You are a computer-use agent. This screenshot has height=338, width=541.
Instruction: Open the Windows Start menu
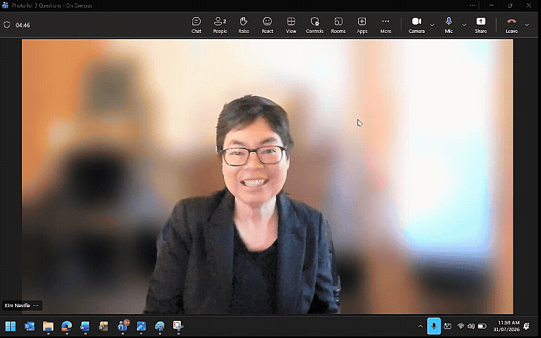[x=11, y=326]
